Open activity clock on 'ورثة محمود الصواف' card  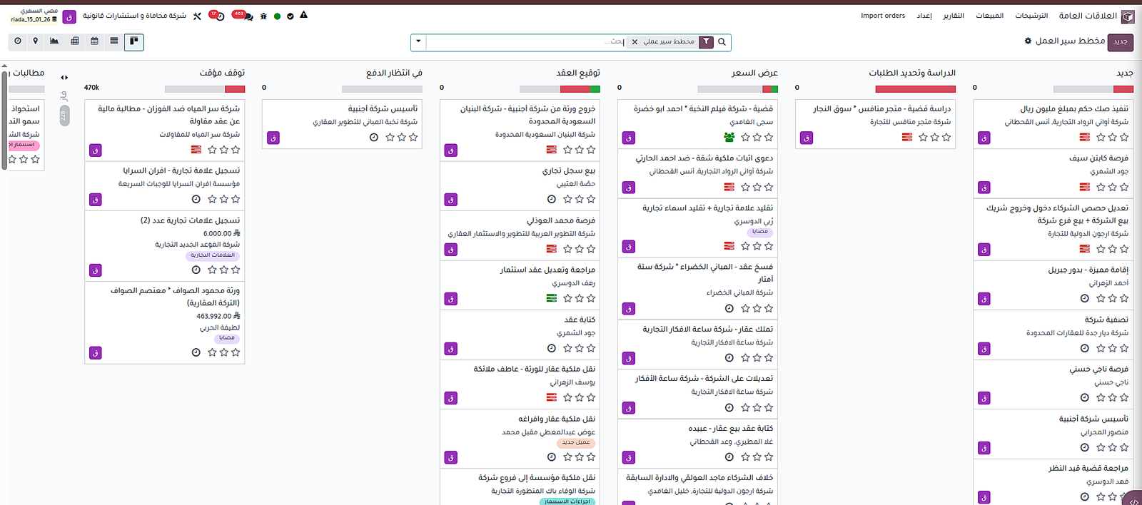pos(196,352)
